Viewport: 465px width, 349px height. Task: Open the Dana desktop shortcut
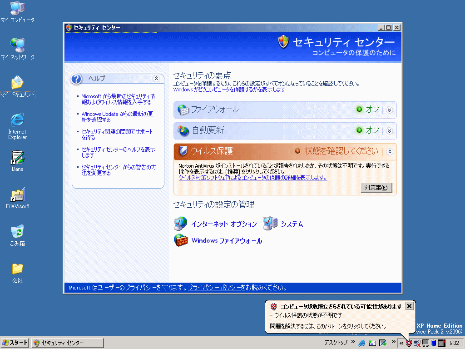point(17,158)
